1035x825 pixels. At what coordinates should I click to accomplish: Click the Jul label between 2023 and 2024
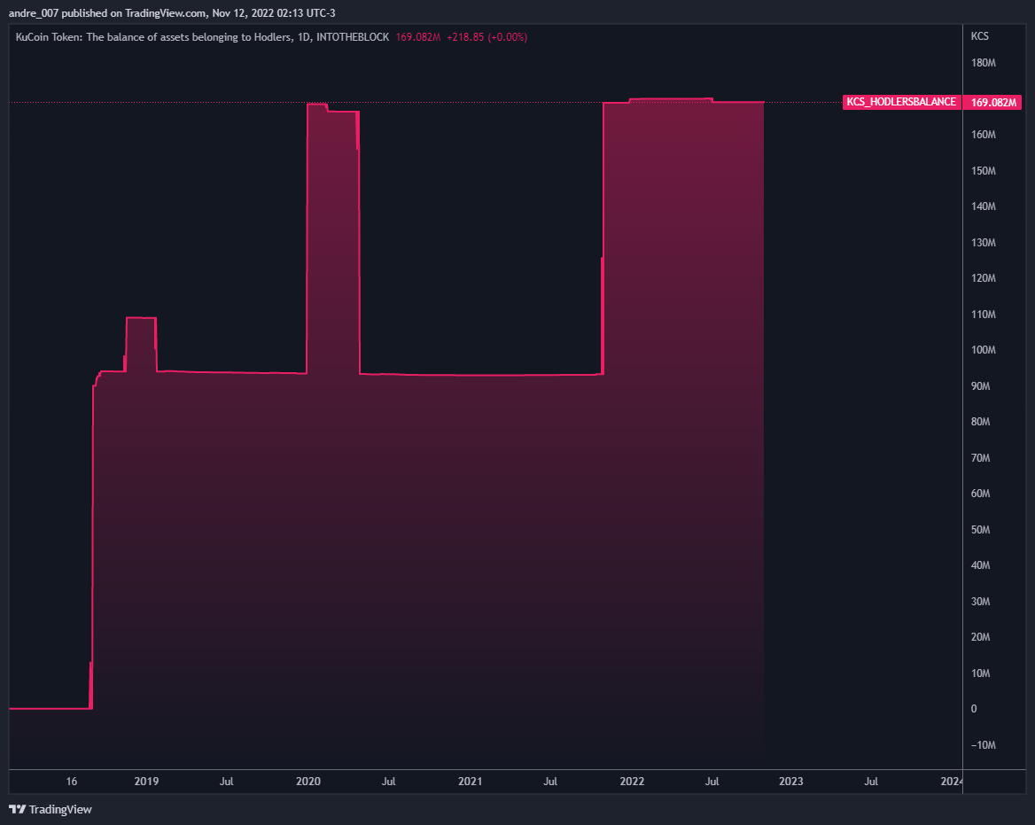click(x=871, y=782)
